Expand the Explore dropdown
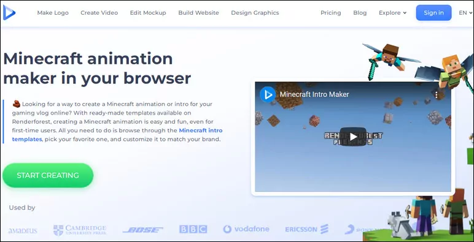Screen dimensions: 474x242 point(393,13)
